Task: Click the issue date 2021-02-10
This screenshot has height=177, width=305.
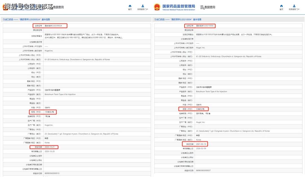Action: click(x=201, y=144)
